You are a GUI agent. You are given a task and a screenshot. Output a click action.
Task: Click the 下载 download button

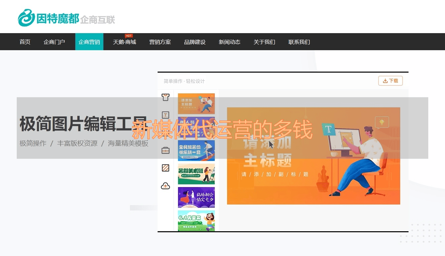click(x=390, y=81)
